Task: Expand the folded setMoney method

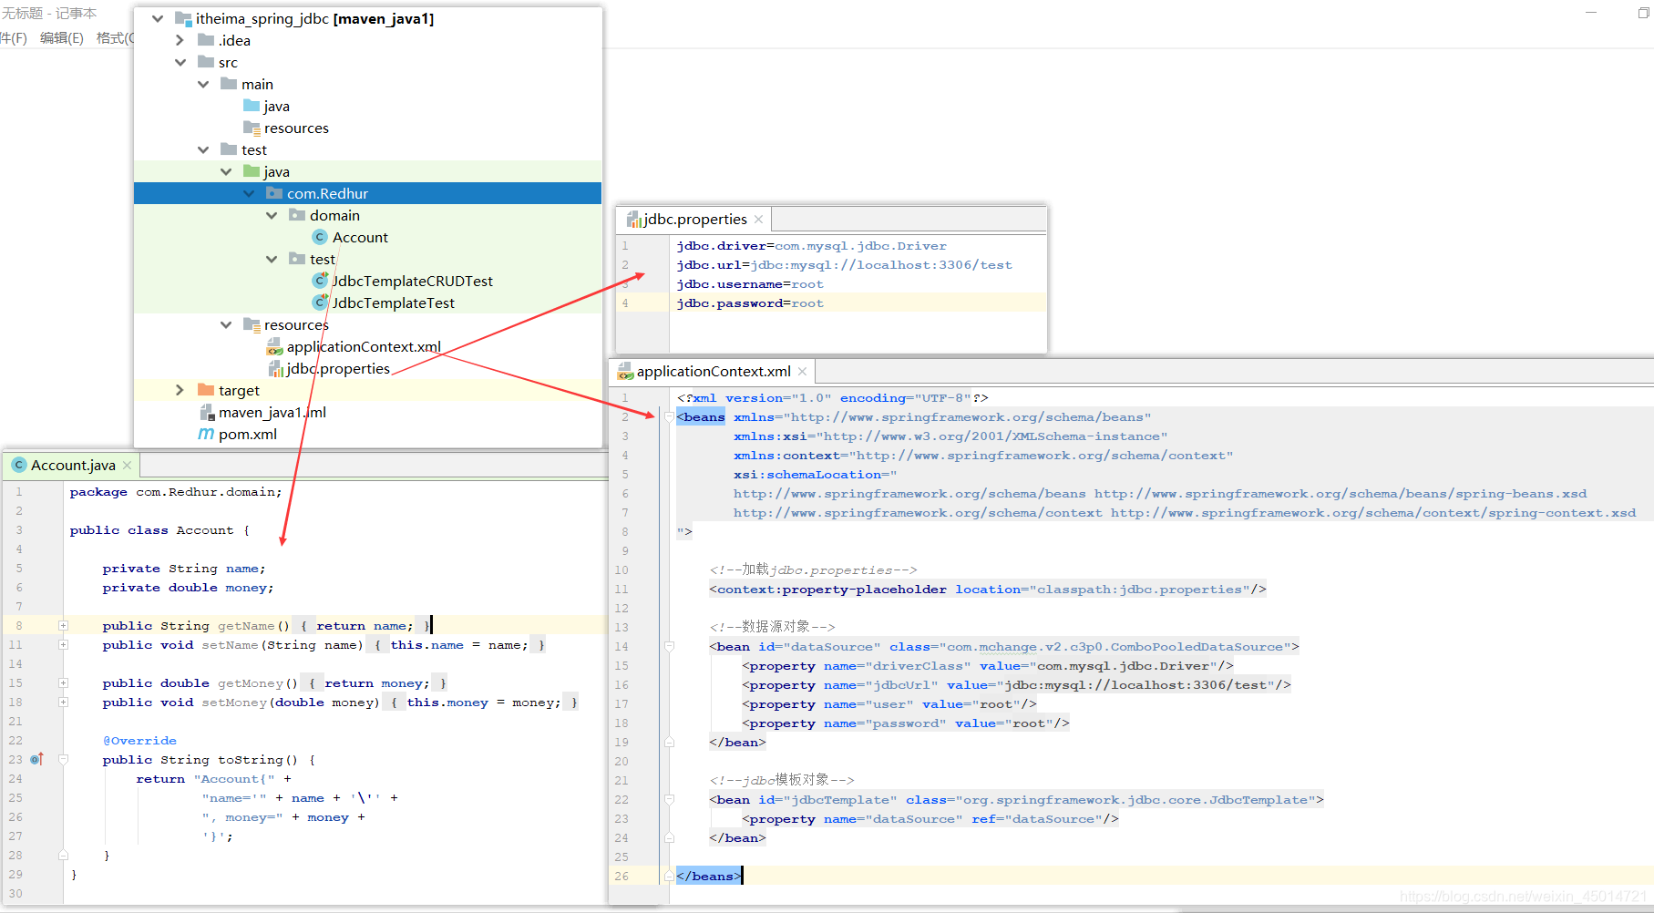Action: click(x=63, y=702)
